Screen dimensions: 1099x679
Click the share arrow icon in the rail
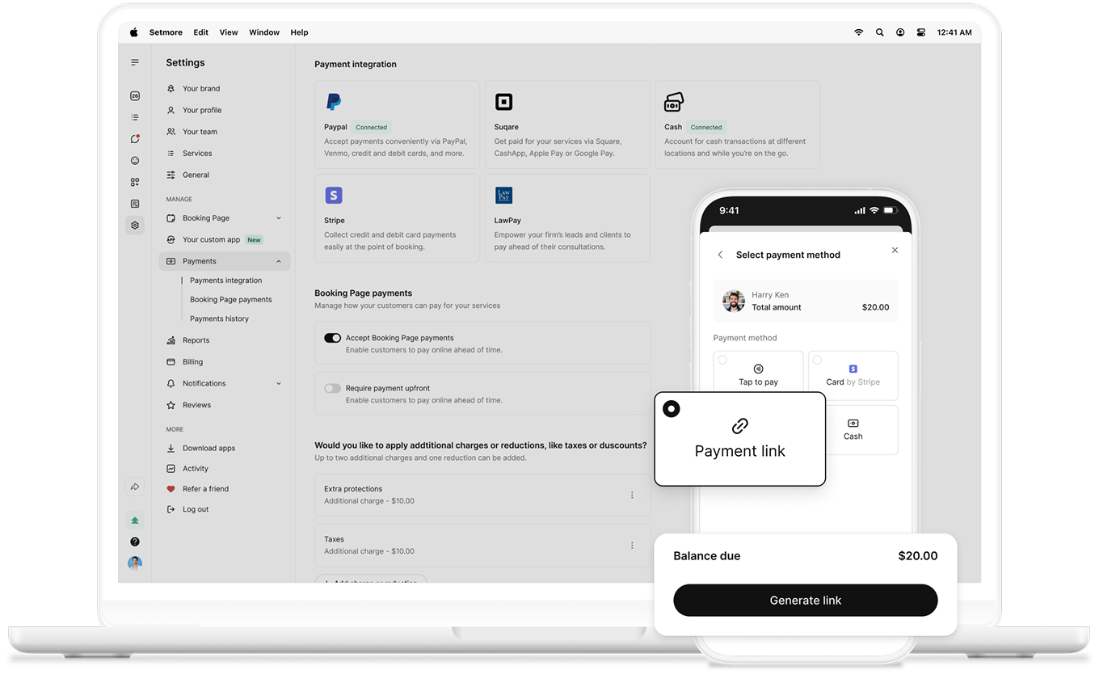coord(135,487)
